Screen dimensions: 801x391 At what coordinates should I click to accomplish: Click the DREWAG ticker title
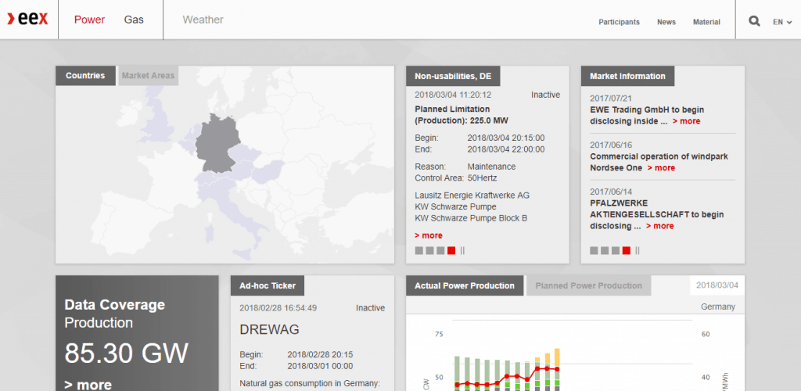tap(269, 330)
